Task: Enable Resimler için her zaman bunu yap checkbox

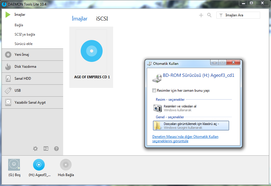Action: click(154, 91)
